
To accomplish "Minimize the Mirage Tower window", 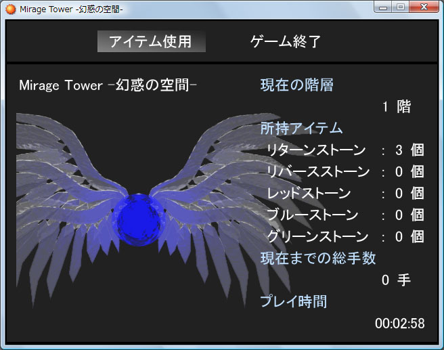I will point(383,7).
